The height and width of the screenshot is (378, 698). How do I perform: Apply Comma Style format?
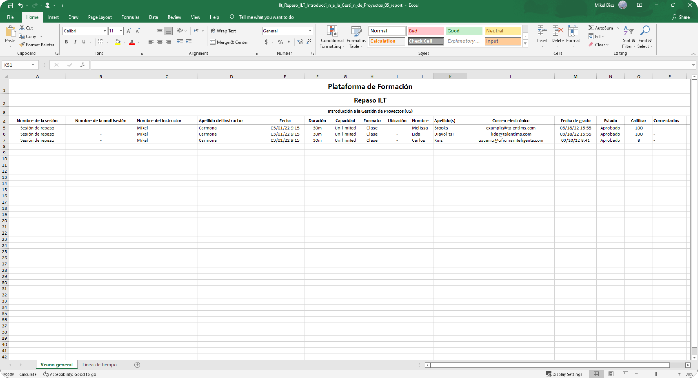289,42
